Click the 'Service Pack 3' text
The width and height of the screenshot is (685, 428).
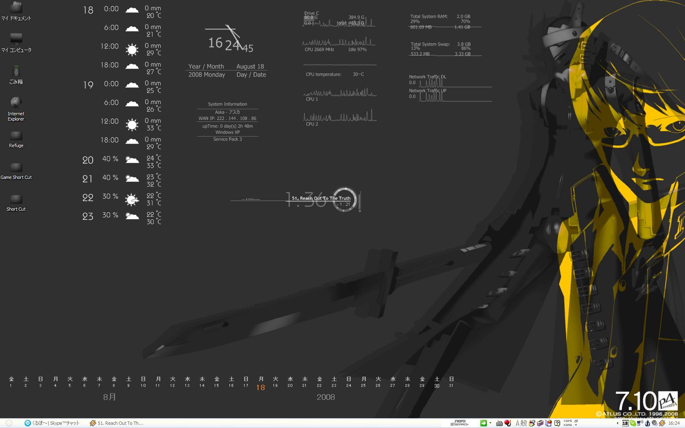(x=228, y=139)
